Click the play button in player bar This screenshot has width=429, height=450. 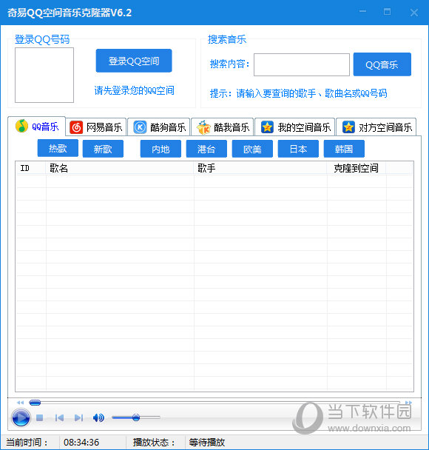click(x=21, y=417)
